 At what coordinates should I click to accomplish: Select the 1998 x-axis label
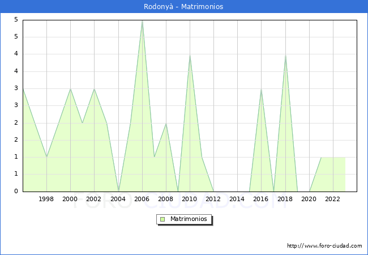click(46, 199)
